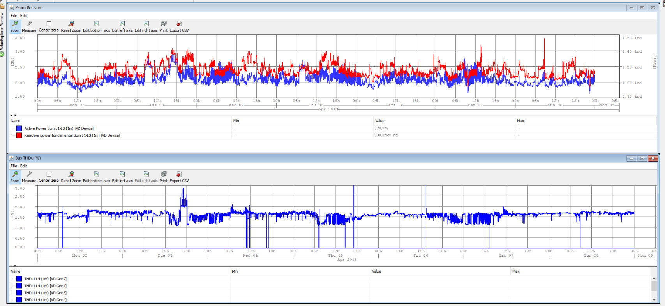Open File menu in Bus THDu window
This screenshot has width=665, height=306.
click(x=14, y=166)
